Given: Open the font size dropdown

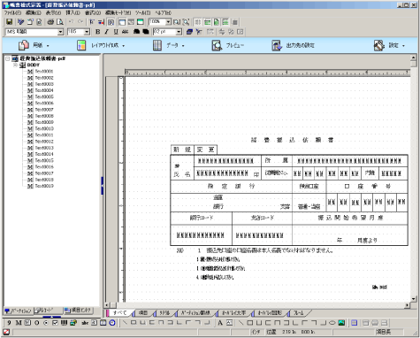Looking at the screenshot, I should pyautogui.click(x=87, y=32).
